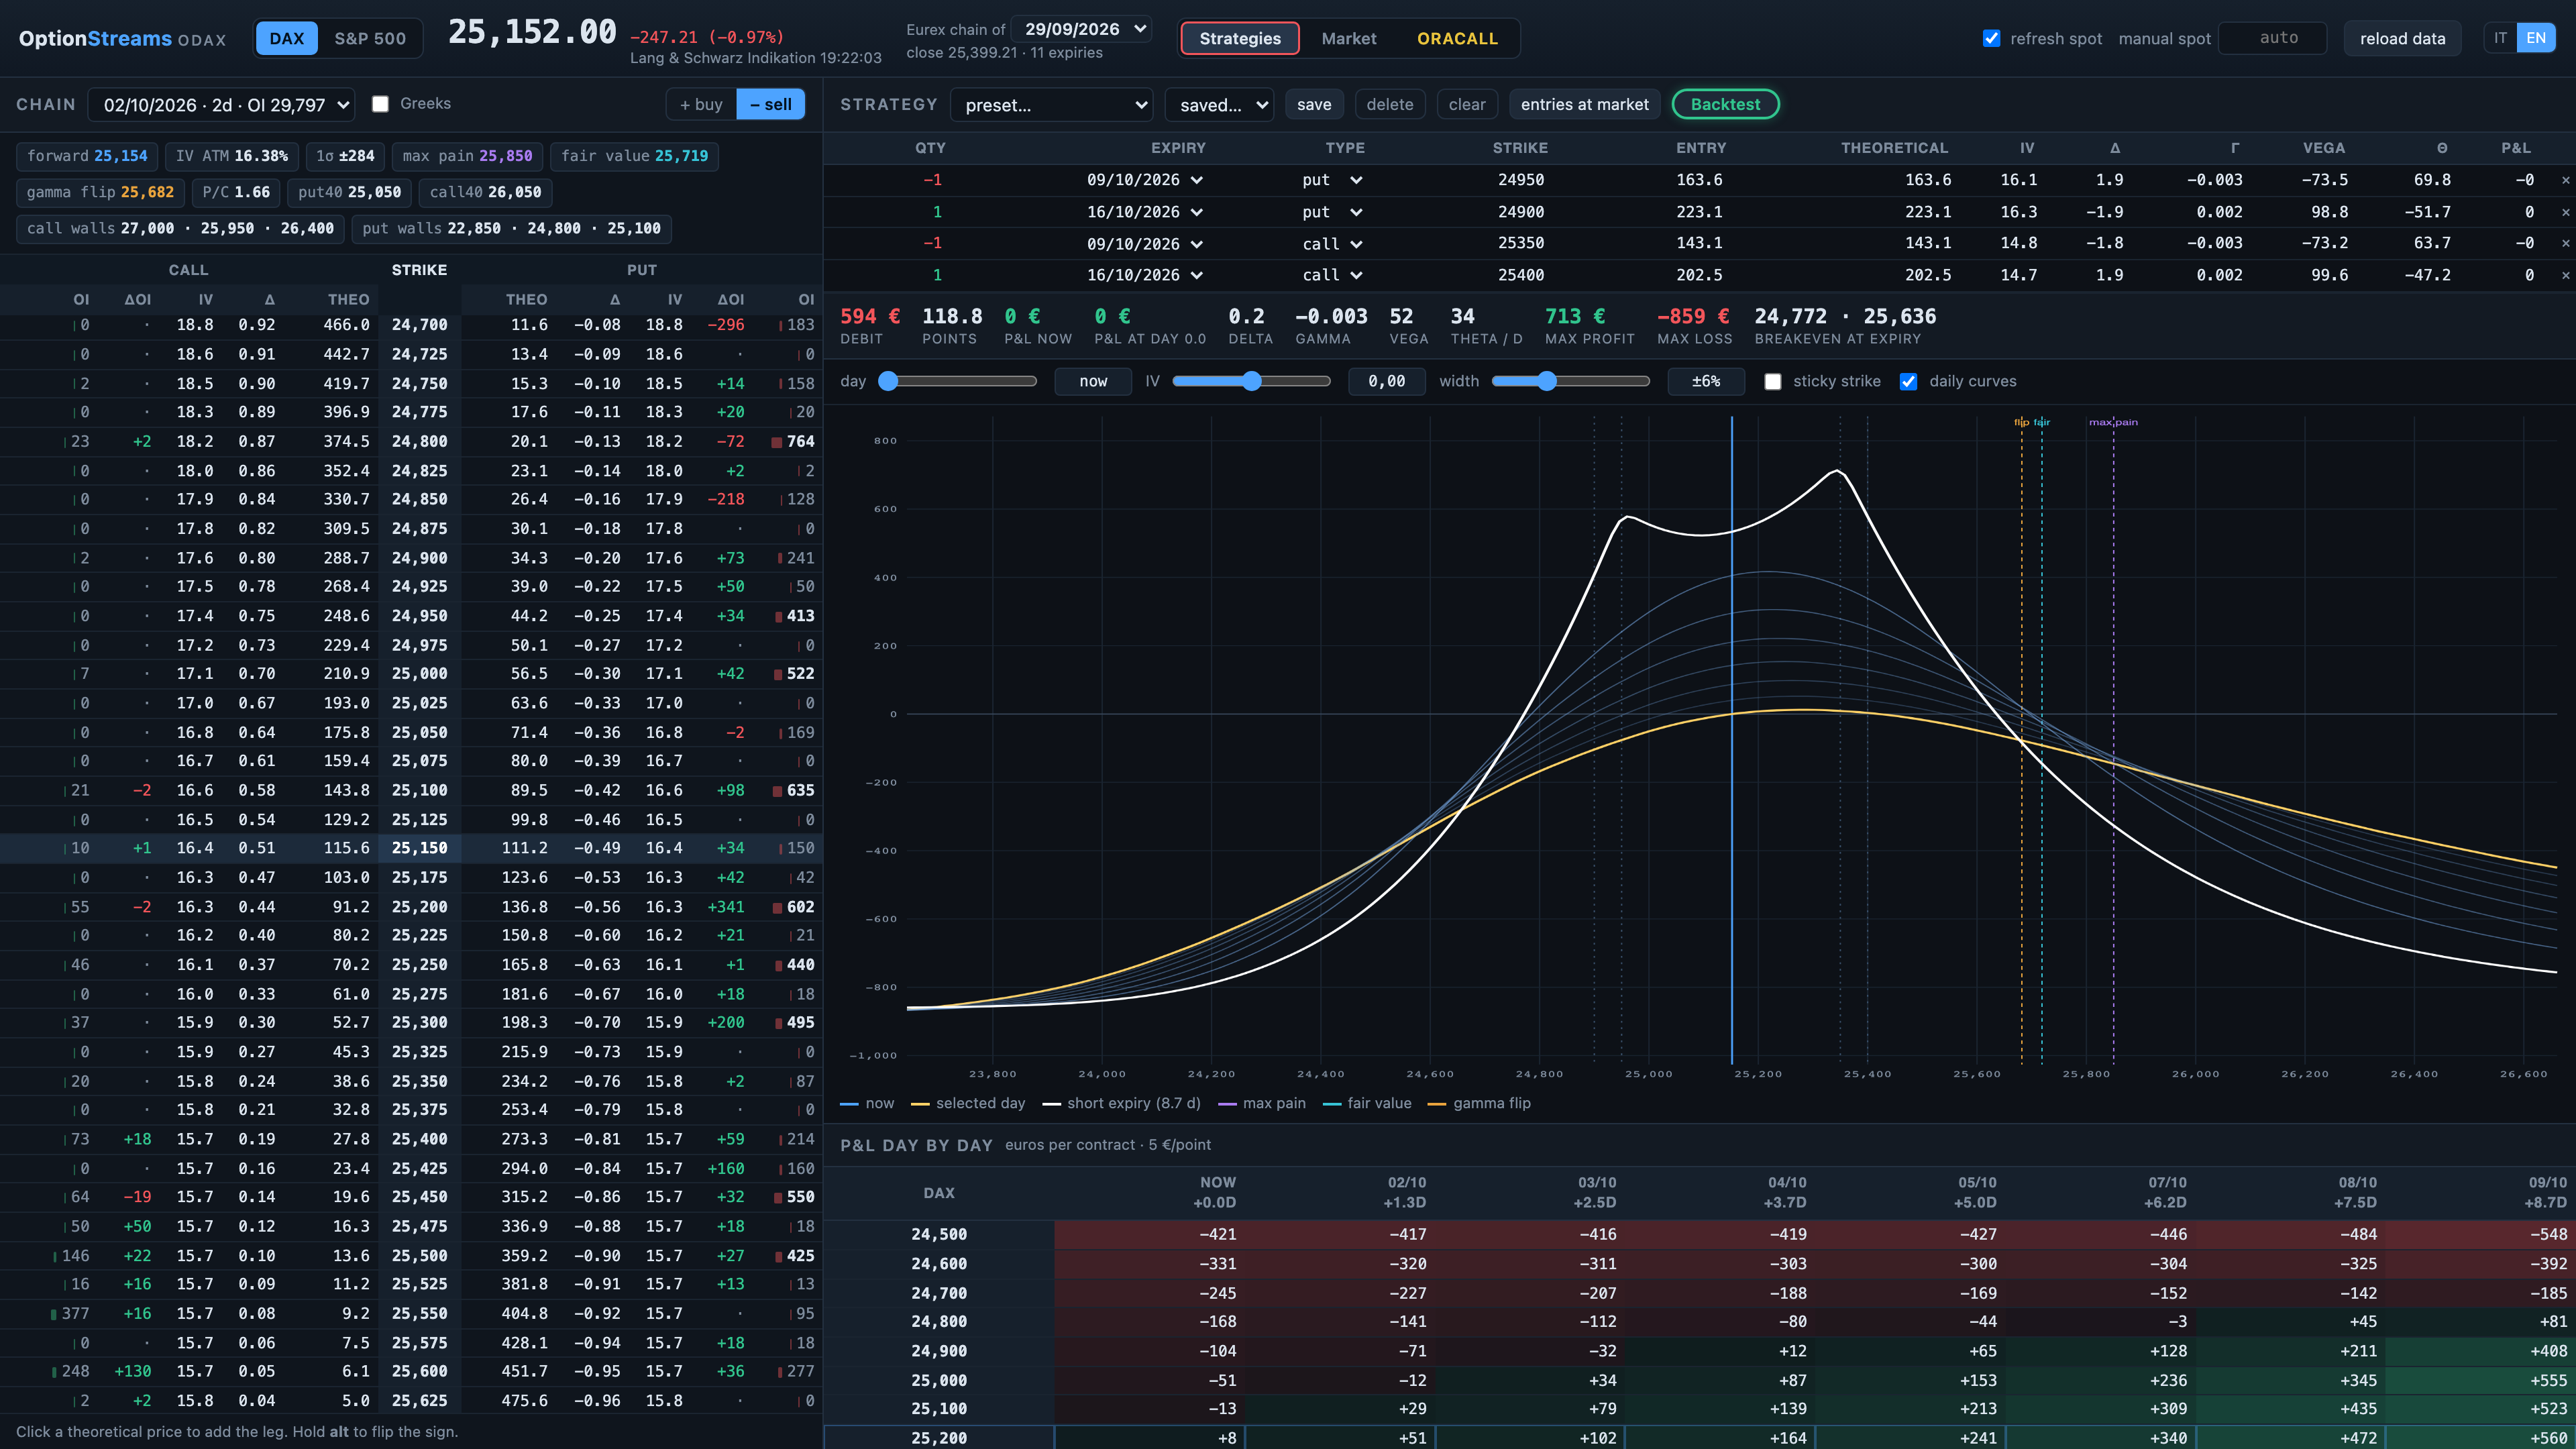Click the quantity -1 of 24950 put
2576x1449 pixels.
click(x=932, y=180)
